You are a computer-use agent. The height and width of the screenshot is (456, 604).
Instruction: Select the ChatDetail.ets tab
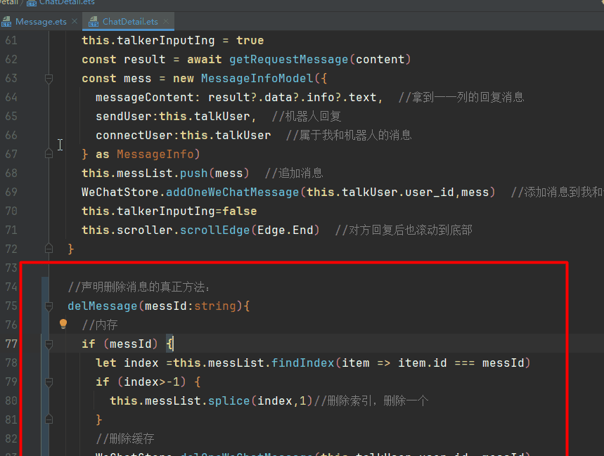tap(129, 22)
